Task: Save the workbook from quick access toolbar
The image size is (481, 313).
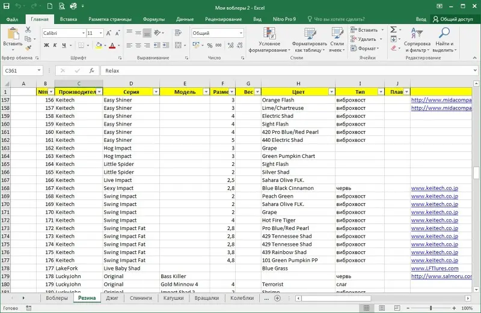Action: pyautogui.click(x=6, y=6)
